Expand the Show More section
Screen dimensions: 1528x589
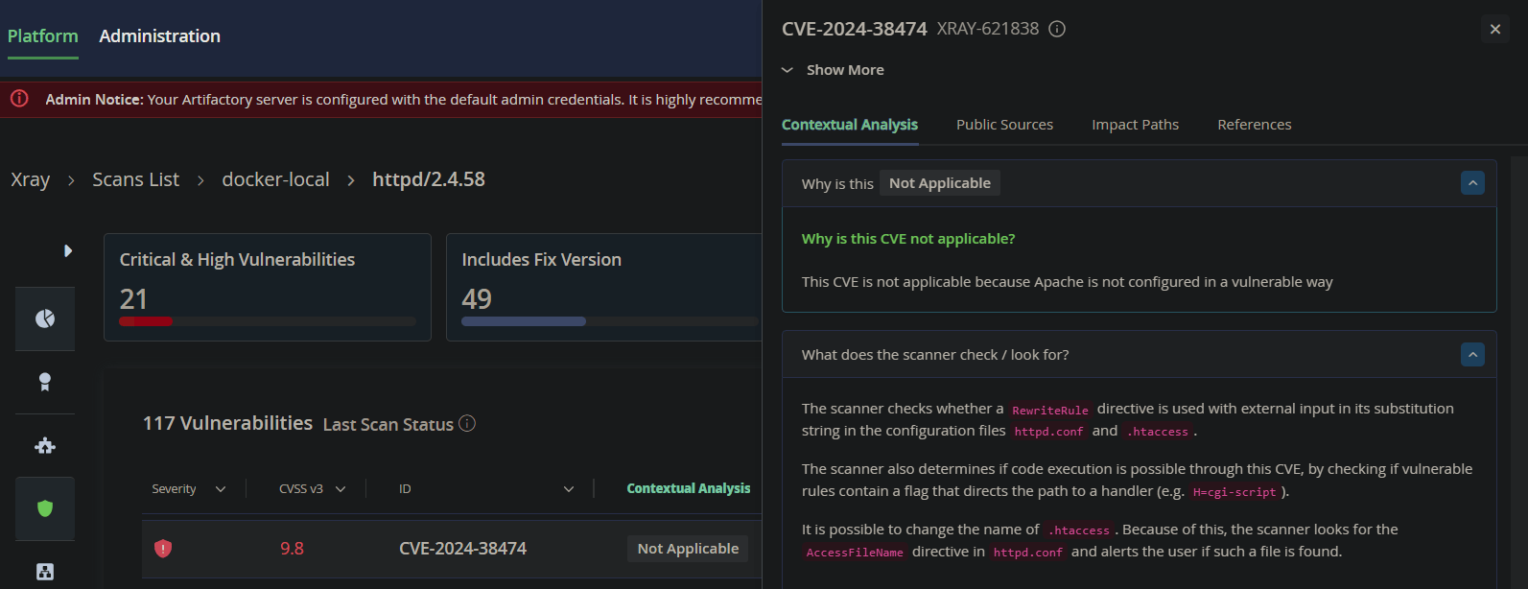pos(833,70)
